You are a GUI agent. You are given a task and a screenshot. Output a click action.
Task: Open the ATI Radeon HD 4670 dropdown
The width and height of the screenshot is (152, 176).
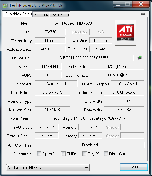tap(48, 168)
